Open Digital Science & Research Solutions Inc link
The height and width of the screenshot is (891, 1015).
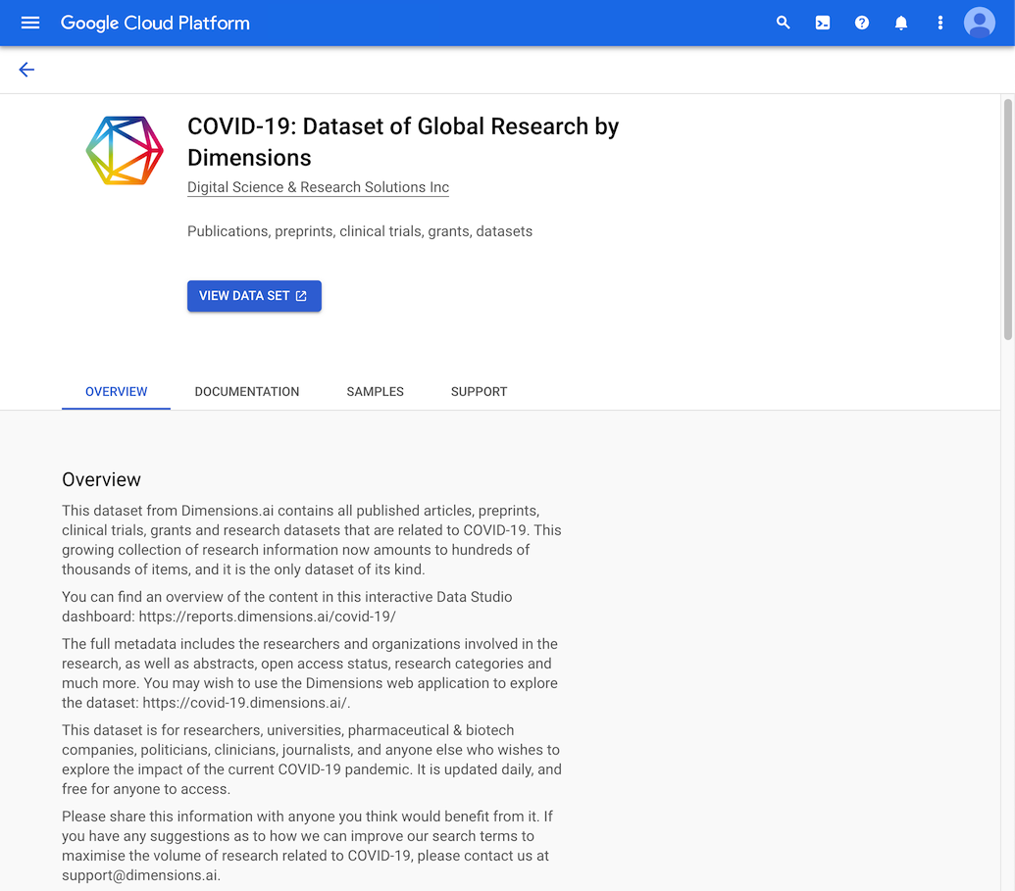click(x=318, y=187)
